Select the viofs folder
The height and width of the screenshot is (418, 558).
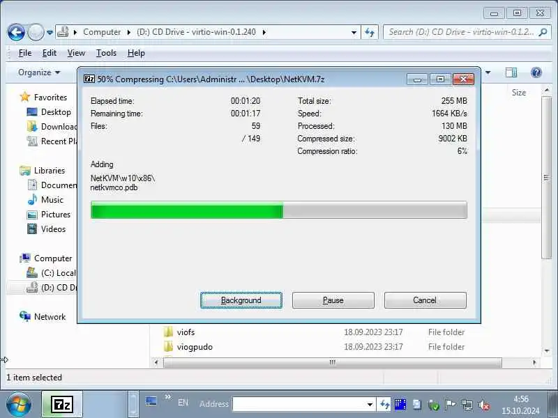pyautogui.click(x=186, y=332)
